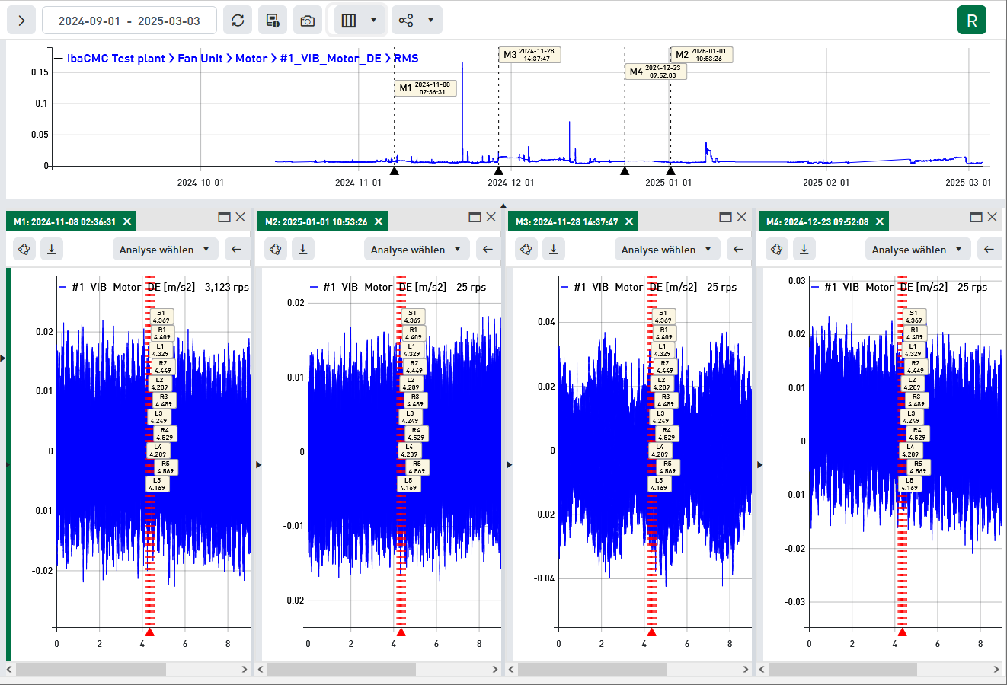Download data from the M4 panel
The image size is (1007, 685).
click(804, 249)
